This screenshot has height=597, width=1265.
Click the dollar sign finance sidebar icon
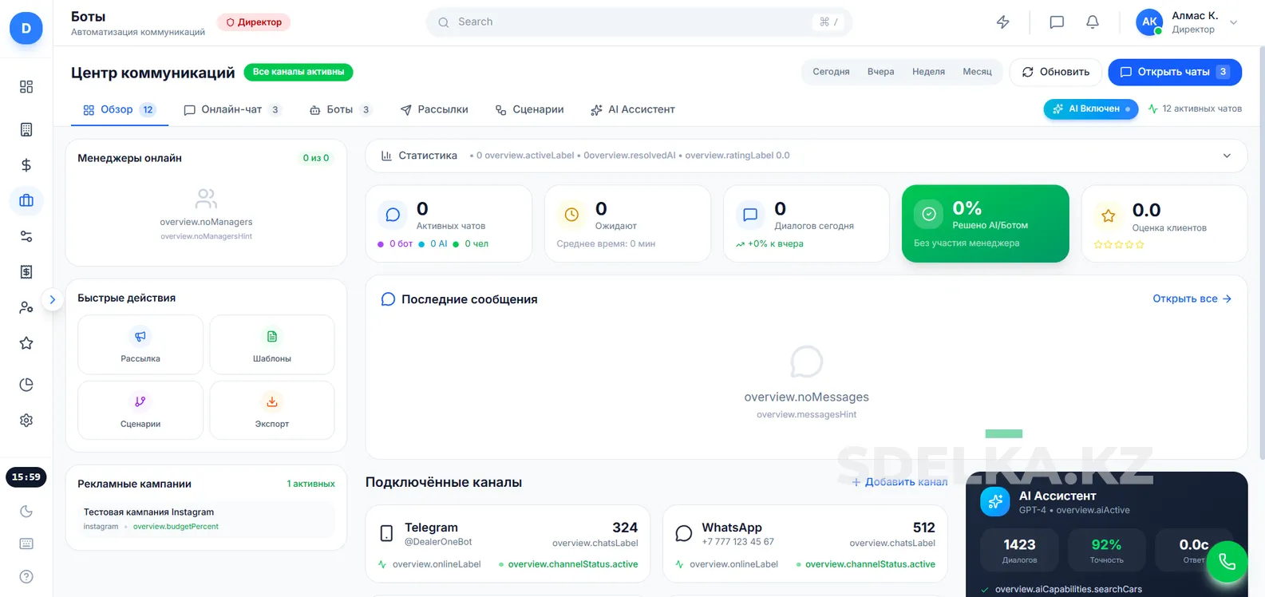pos(26,165)
